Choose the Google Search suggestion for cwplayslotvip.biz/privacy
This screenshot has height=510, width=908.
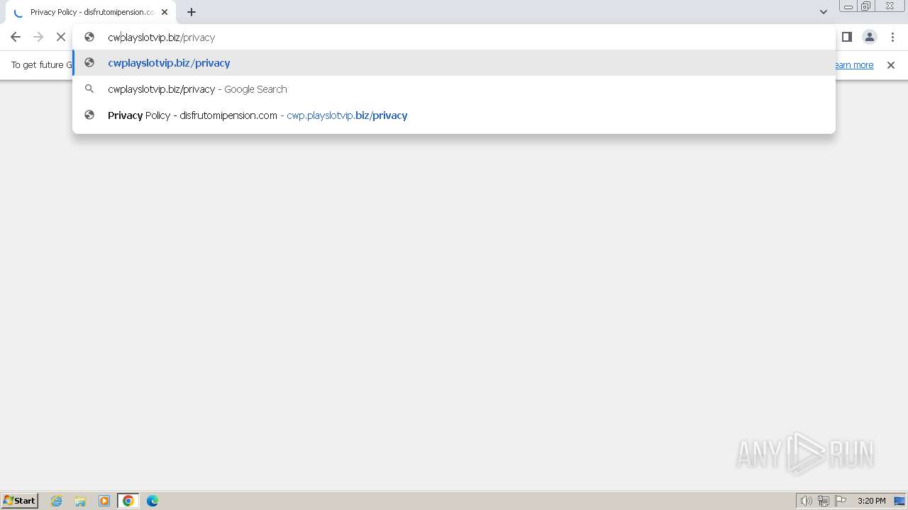coord(454,89)
